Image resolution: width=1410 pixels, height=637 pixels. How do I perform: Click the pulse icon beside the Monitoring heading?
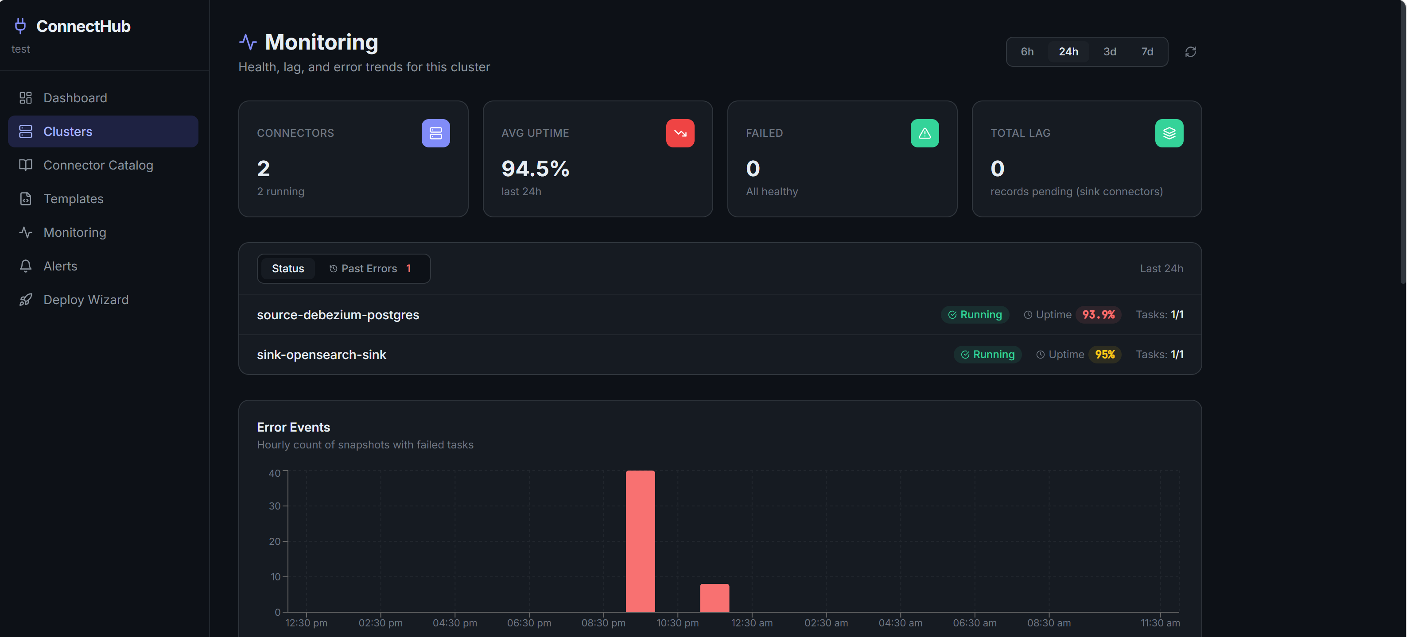(248, 42)
